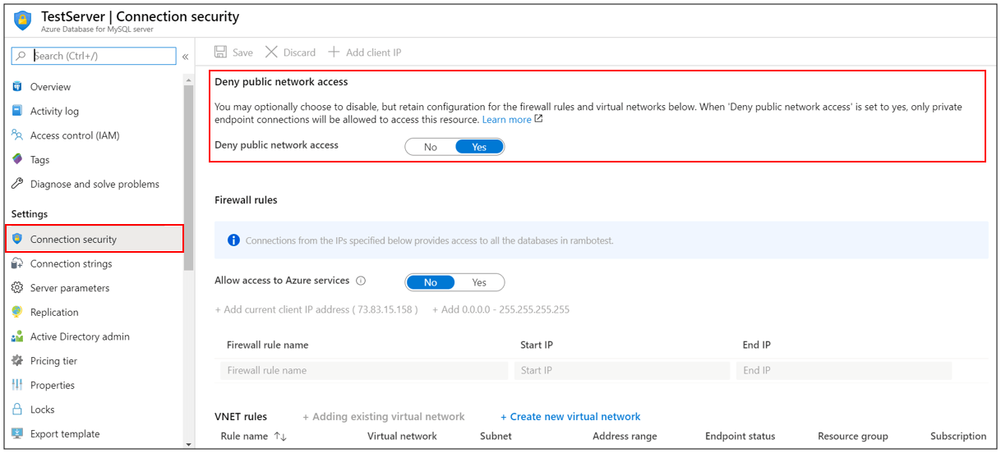Click Adding existing virtual network link
The height and width of the screenshot is (453, 1001).
(384, 416)
